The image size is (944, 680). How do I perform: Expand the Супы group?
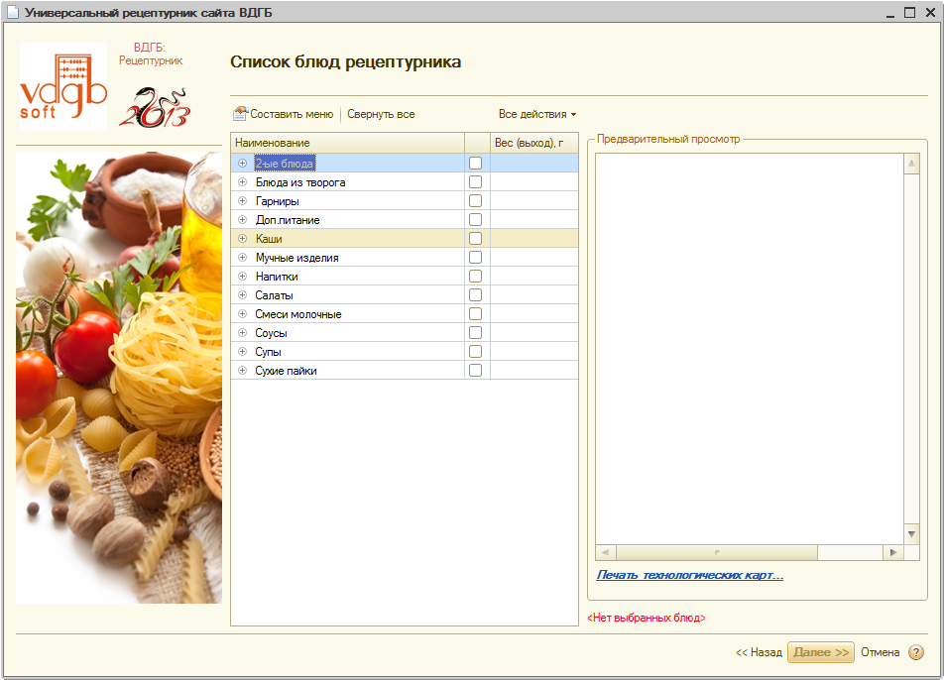242,352
